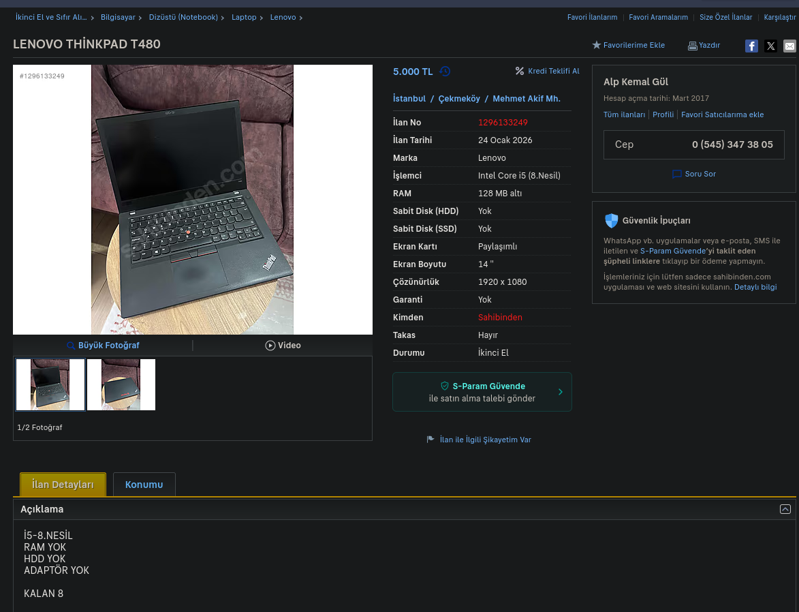Click Sahibinden value in Kimden row
Image resolution: width=799 pixels, height=612 pixels.
point(500,317)
